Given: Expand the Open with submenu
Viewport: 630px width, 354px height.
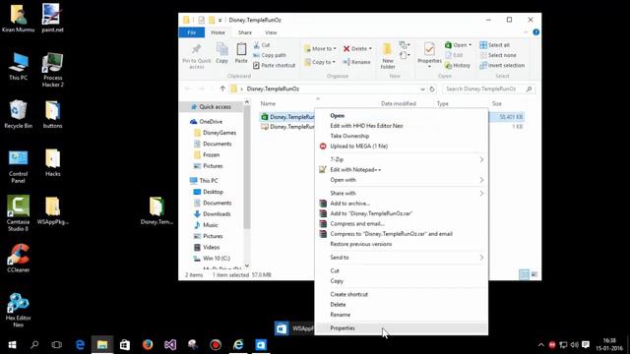Looking at the screenshot, I should tap(402, 180).
